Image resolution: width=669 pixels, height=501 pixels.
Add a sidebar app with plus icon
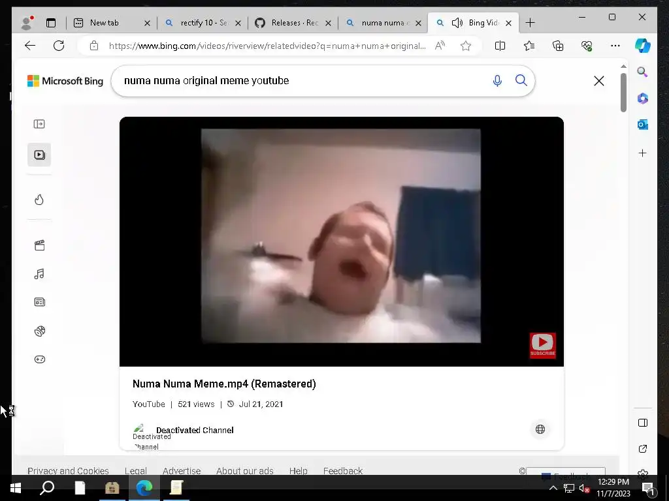click(x=643, y=153)
